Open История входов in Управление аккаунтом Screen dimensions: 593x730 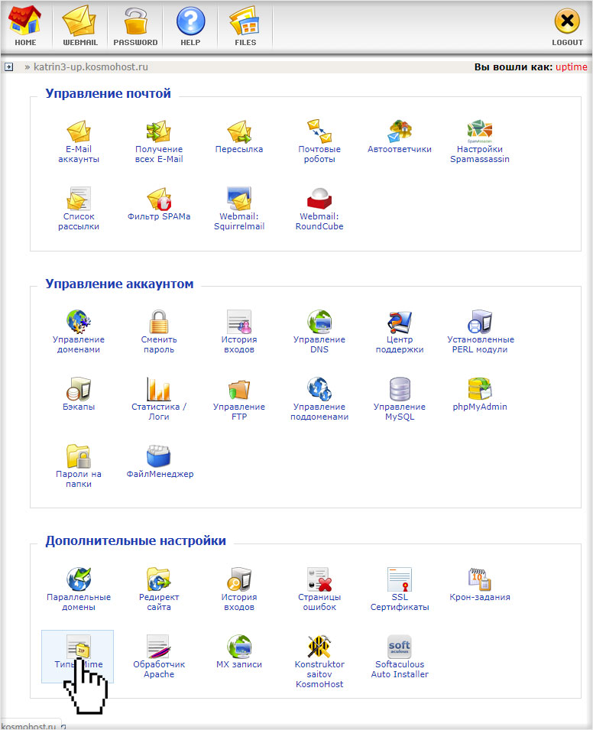click(x=239, y=322)
